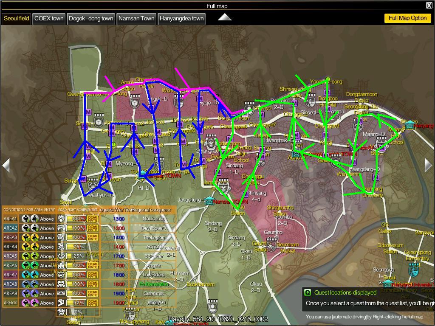Switch to the Seoul field tab
The image size is (435, 326).
[x=16, y=19]
